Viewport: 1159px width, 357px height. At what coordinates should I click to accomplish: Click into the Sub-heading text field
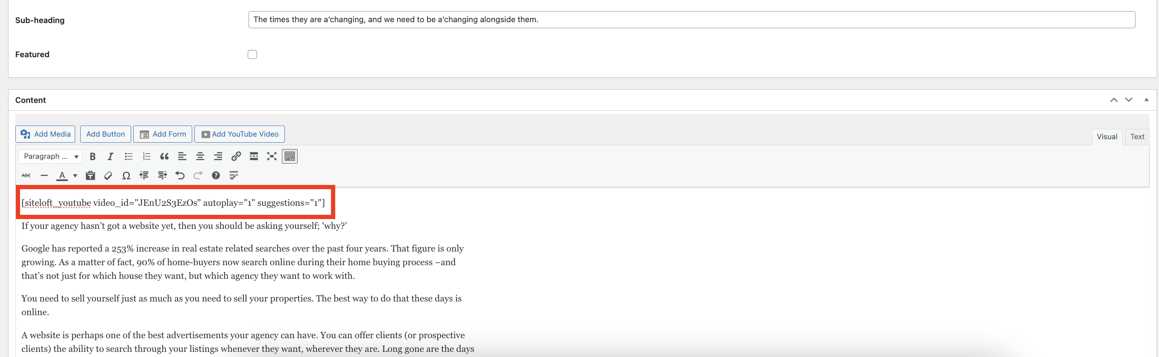(691, 20)
